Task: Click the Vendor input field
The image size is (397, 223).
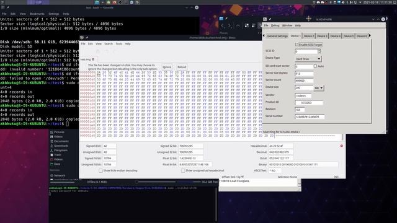Action: (x=303, y=95)
